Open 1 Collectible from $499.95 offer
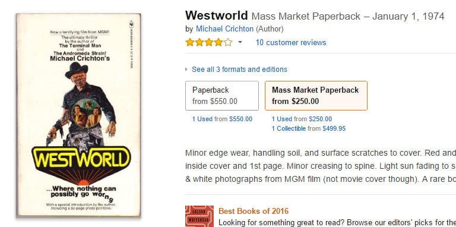The image size is (456, 227). pyautogui.click(x=309, y=128)
